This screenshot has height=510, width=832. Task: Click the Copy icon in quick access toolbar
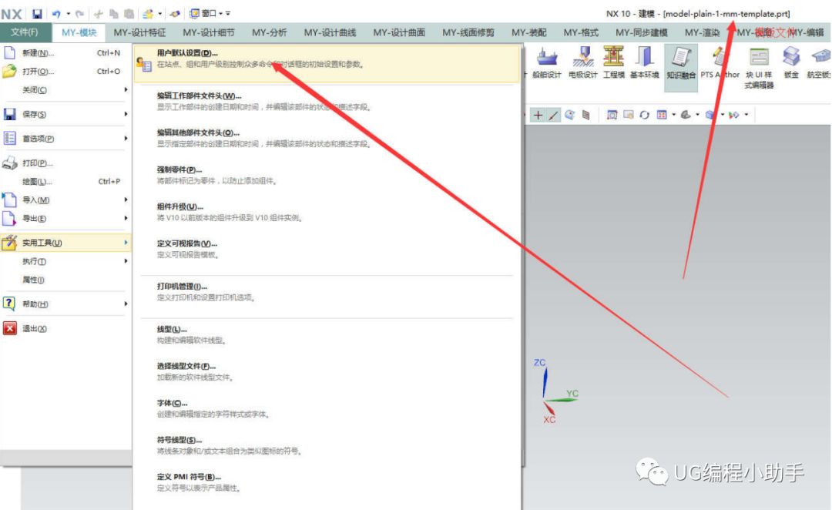click(x=113, y=13)
